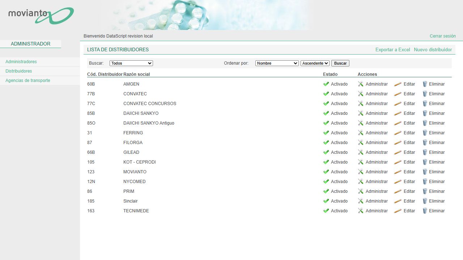Click the Buscar button
This screenshot has width=463, height=260.
(340, 63)
